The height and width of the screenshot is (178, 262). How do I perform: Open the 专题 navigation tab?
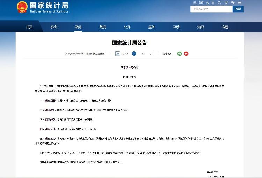click(x=225, y=27)
